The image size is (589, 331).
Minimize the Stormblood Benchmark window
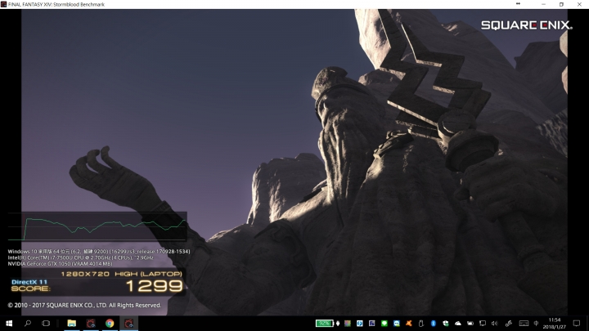(543, 4)
